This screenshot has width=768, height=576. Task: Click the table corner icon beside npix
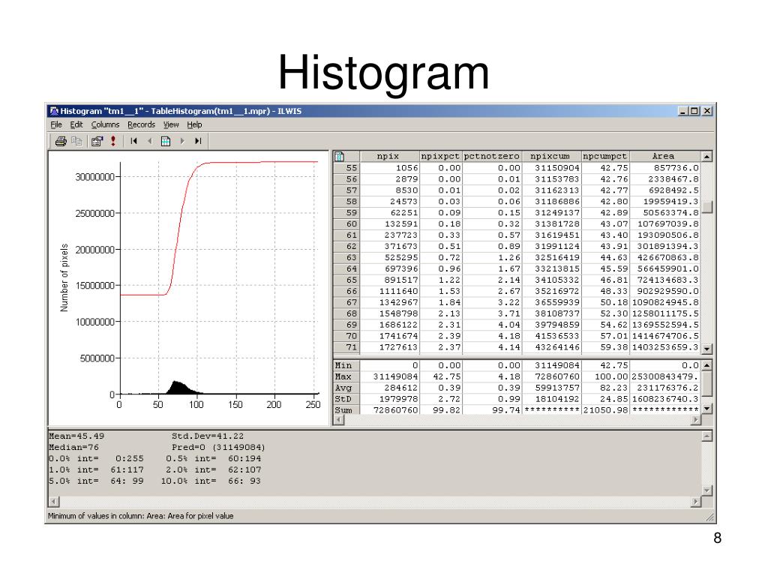click(x=339, y=156)
